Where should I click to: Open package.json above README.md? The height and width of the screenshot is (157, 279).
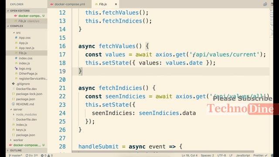point(25,99)
